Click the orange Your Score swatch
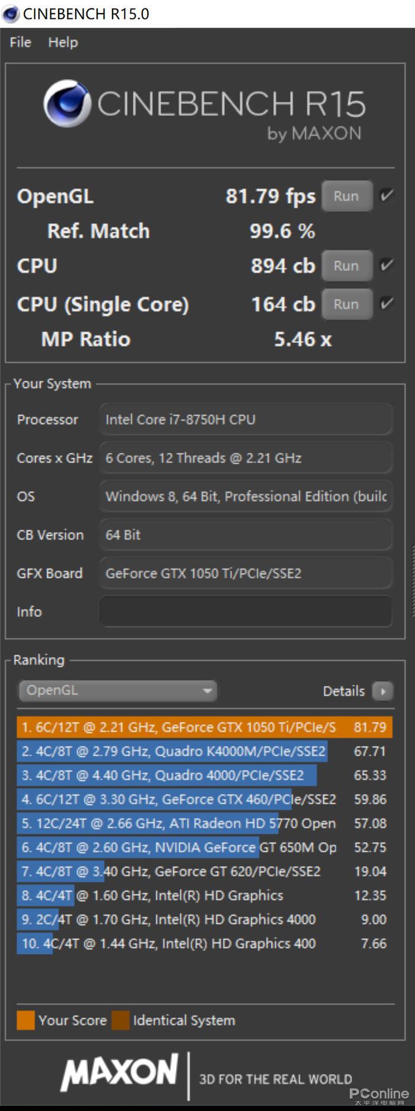The width and height of the screenshot is (415, 1111). coord(25,1020)
